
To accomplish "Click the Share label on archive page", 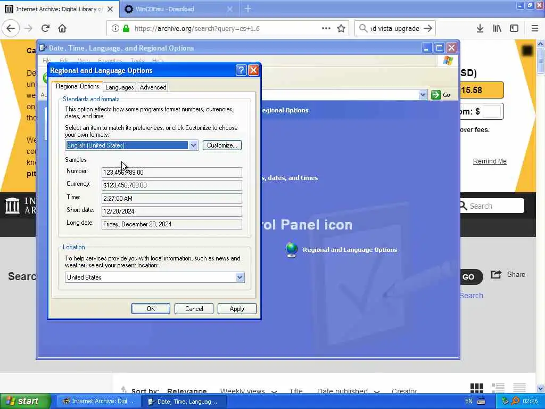I will click(x=516, y=274).
